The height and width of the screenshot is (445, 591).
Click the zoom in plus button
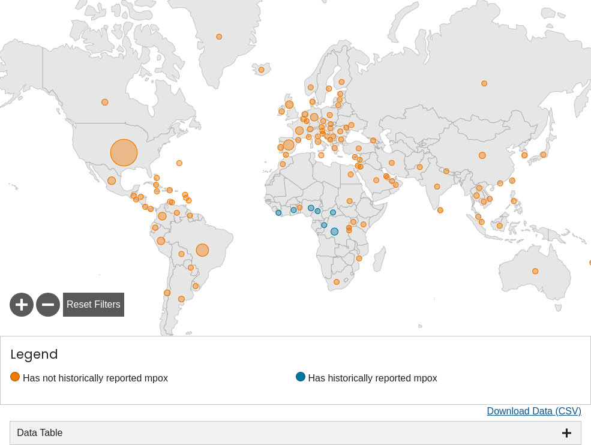click(x=22, y=305)
